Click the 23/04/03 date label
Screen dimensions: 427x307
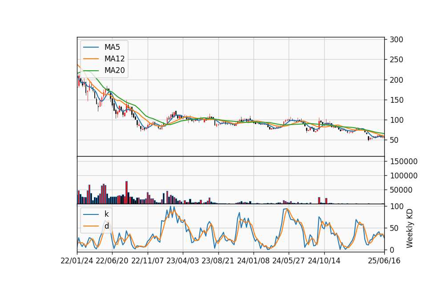[183, 261]
